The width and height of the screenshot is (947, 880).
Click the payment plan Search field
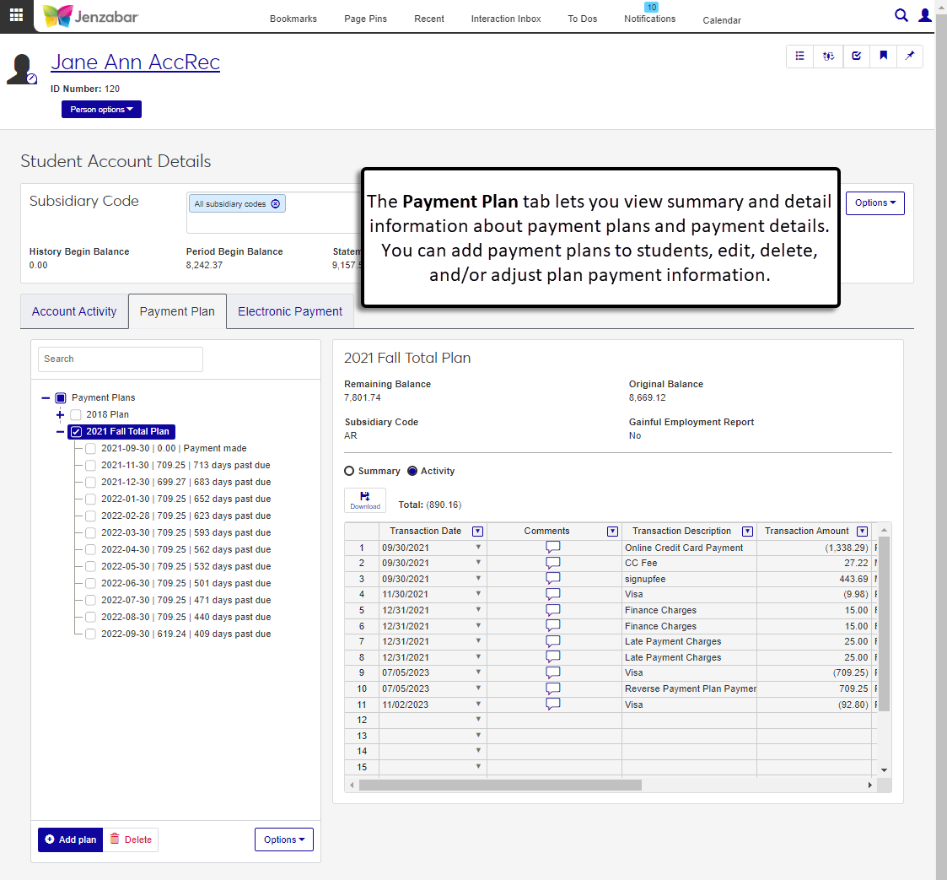[x=121, y=359]
